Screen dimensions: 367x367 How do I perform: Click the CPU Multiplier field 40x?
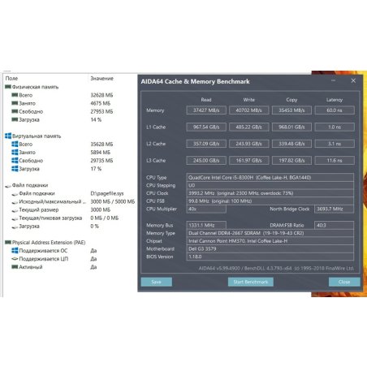(206, 209)
